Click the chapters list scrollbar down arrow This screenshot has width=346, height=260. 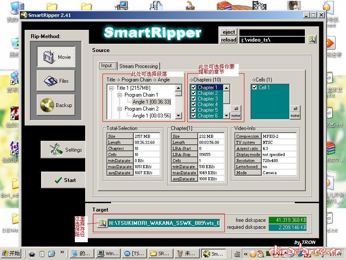click(226, 116)
